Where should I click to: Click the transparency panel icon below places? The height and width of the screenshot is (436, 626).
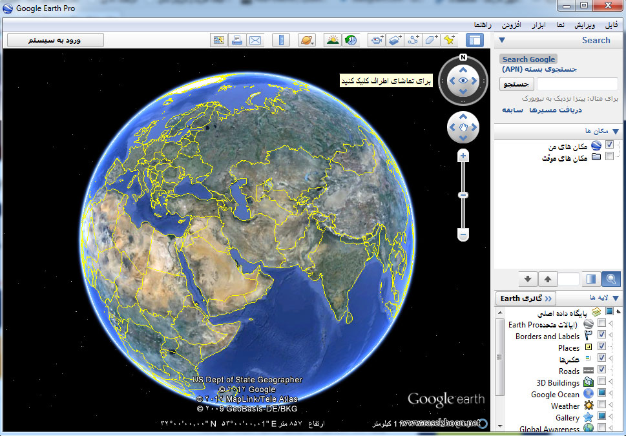point(591,279)
